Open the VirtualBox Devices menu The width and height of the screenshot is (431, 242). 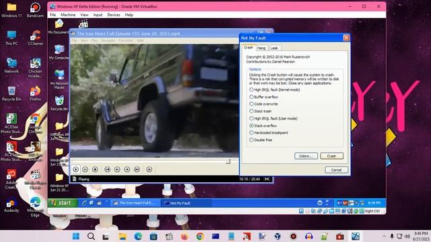pos(114,15)
